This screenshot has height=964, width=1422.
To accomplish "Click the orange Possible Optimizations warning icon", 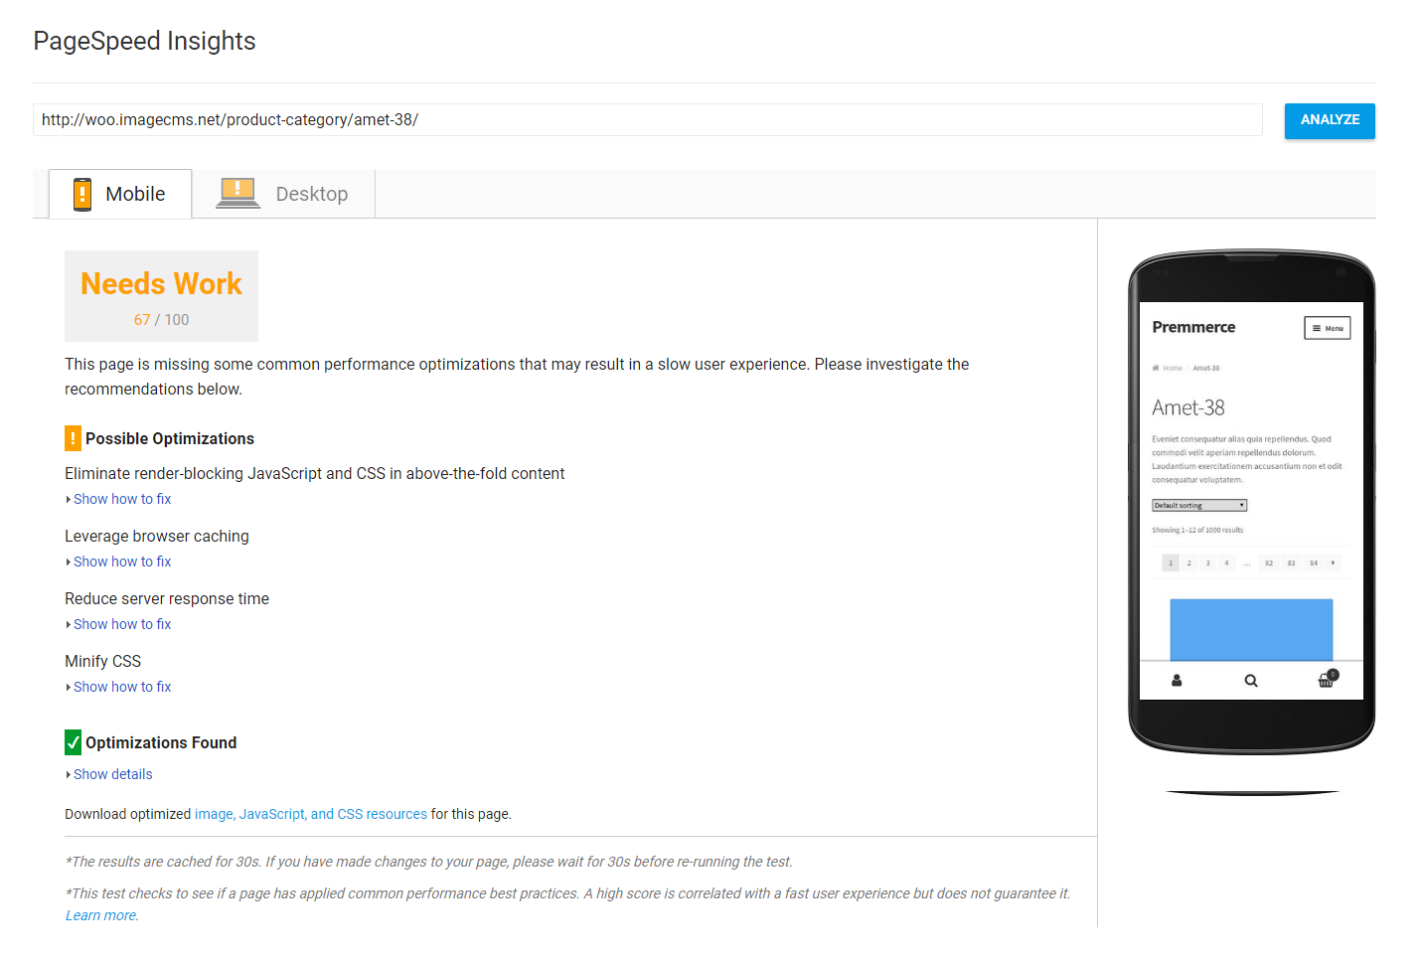I will click(x=73, y=438).
